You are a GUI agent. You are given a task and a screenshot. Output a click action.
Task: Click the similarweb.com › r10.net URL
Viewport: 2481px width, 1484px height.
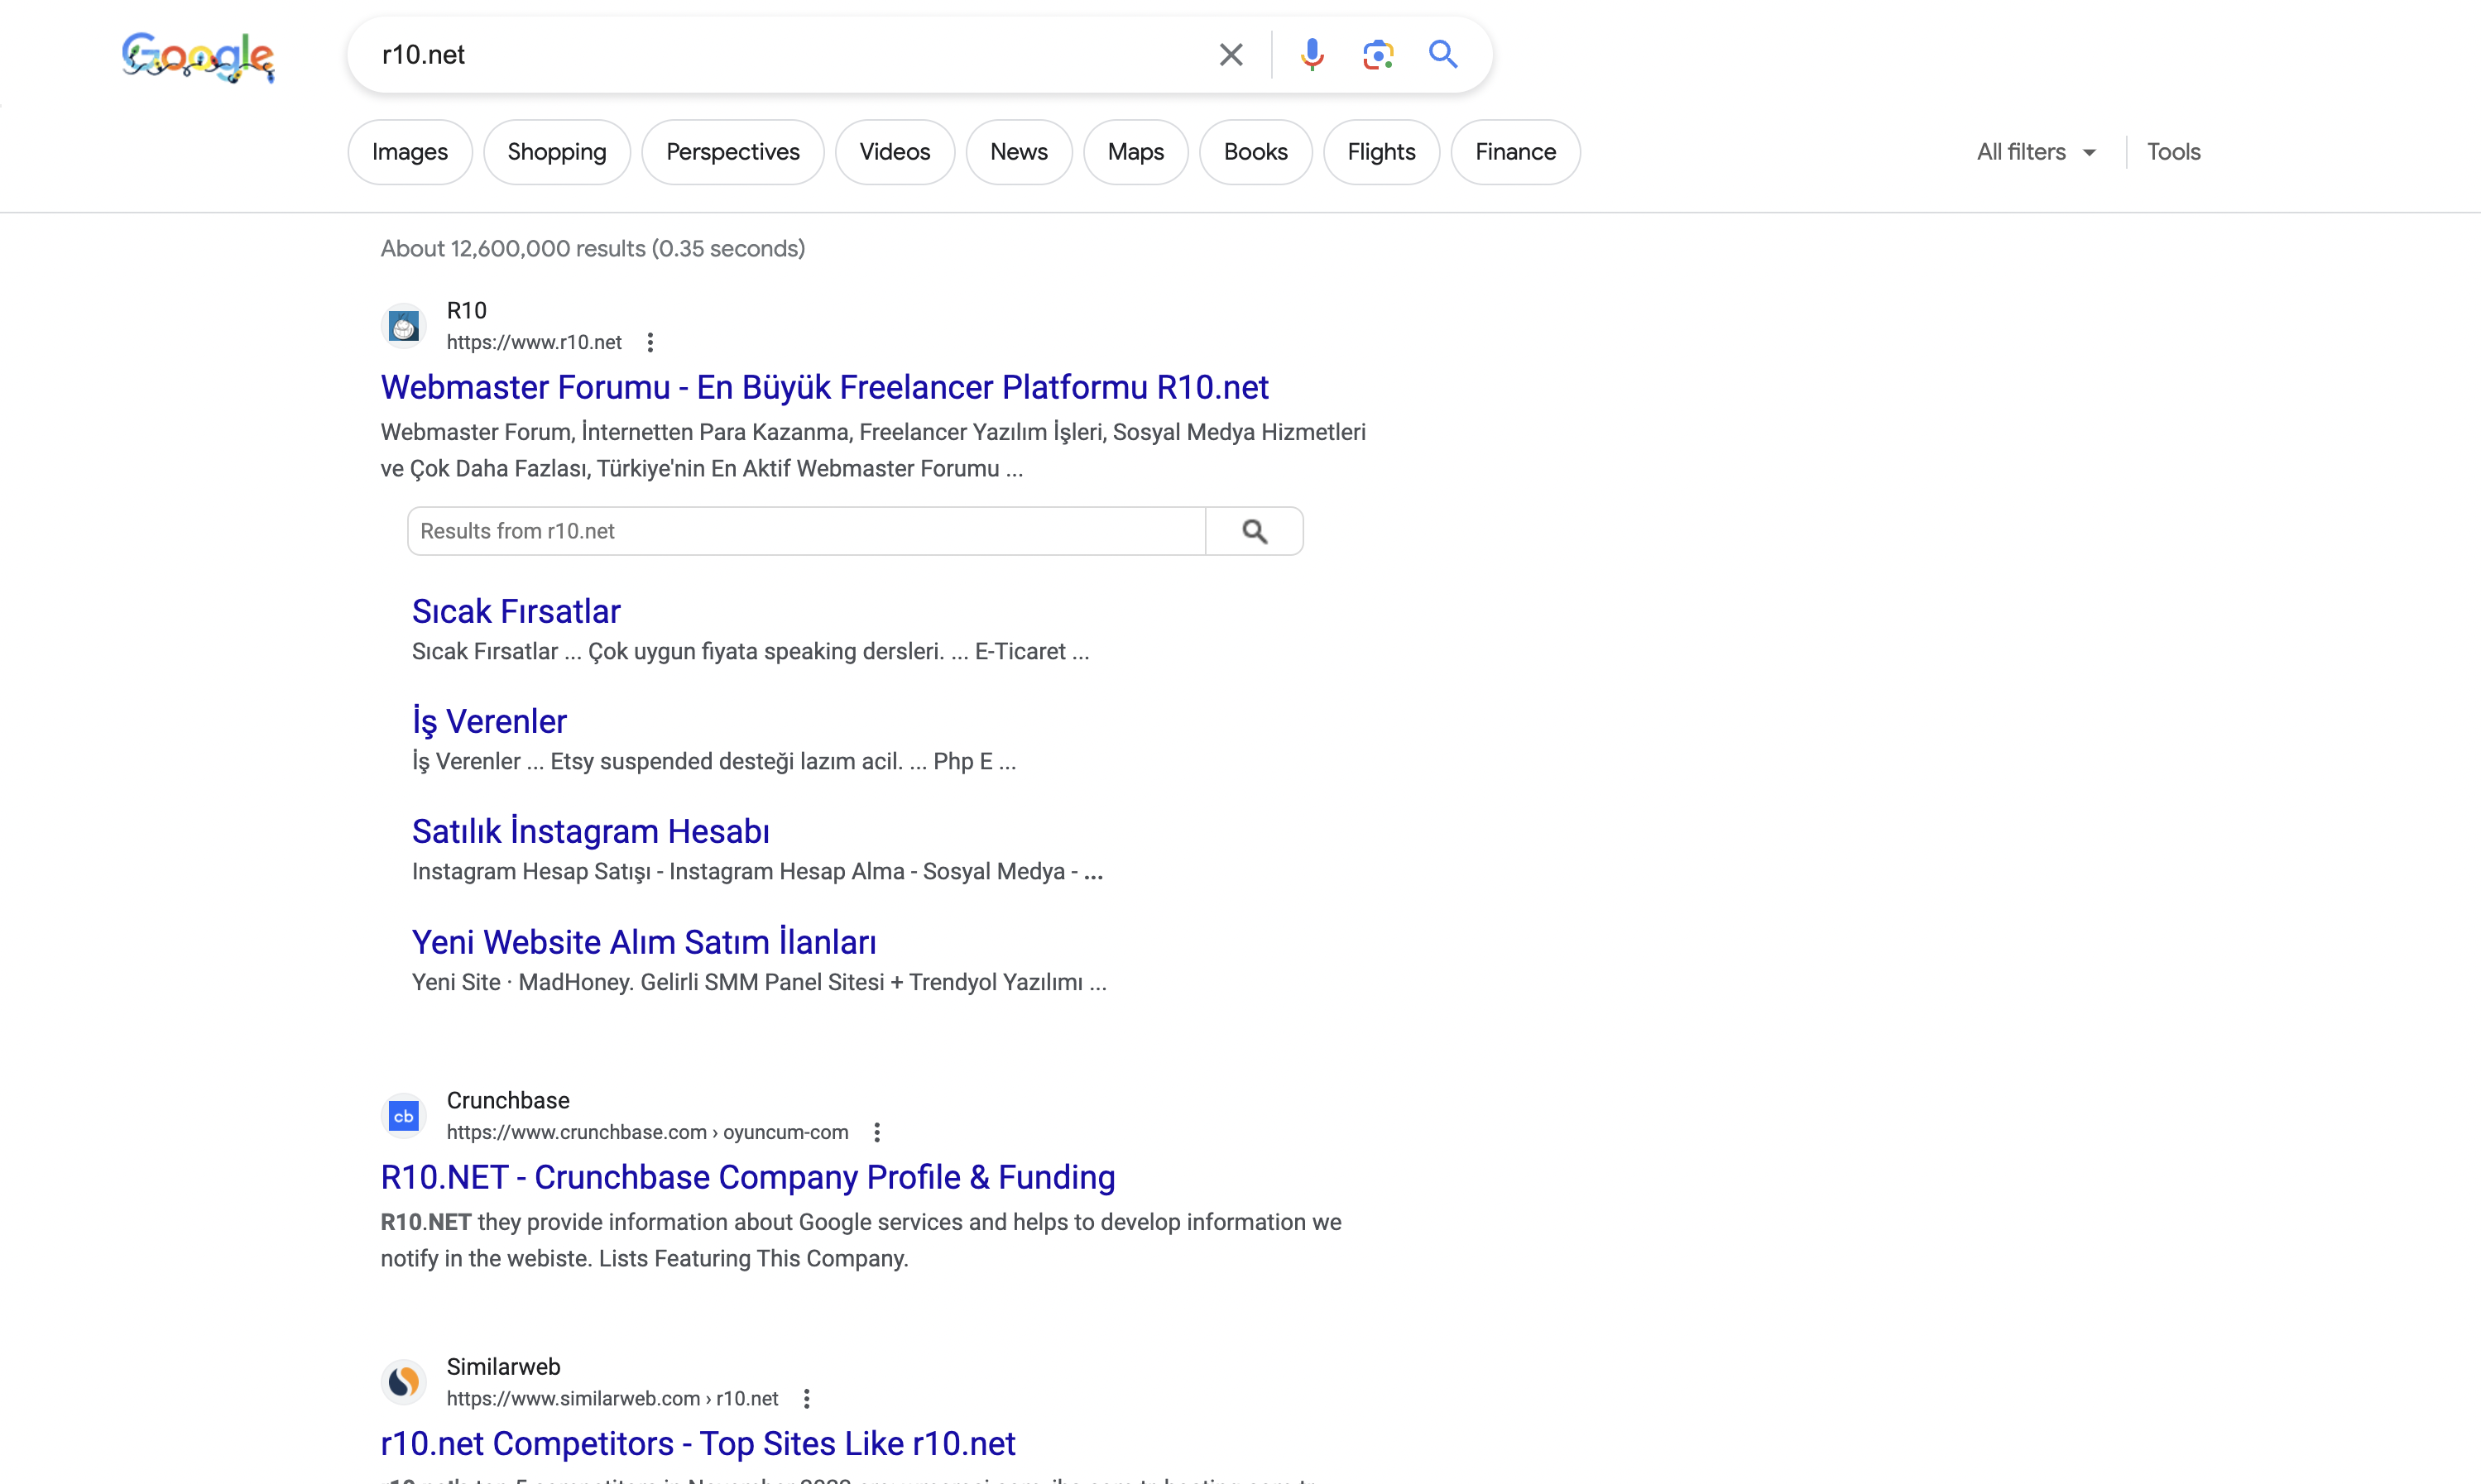point(612,1398)
